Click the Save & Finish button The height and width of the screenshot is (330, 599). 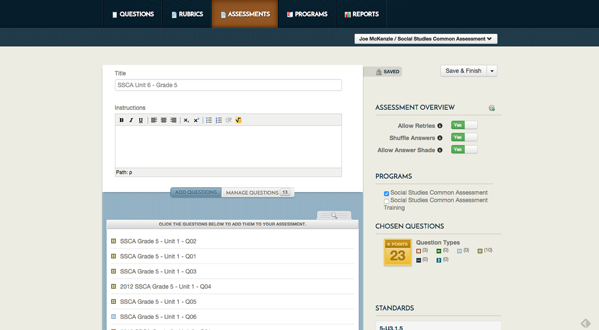(463, 71)
